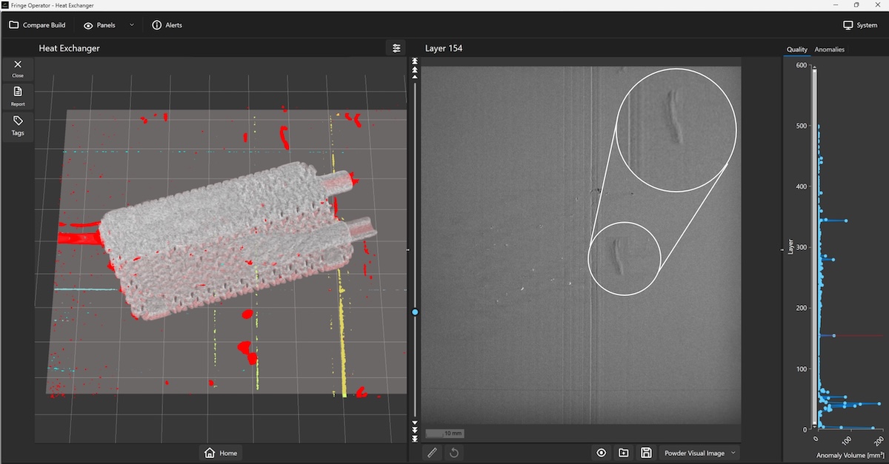Jump to the bottom layer with arrow
Screen dimensions: 889x464
point(415,438)
